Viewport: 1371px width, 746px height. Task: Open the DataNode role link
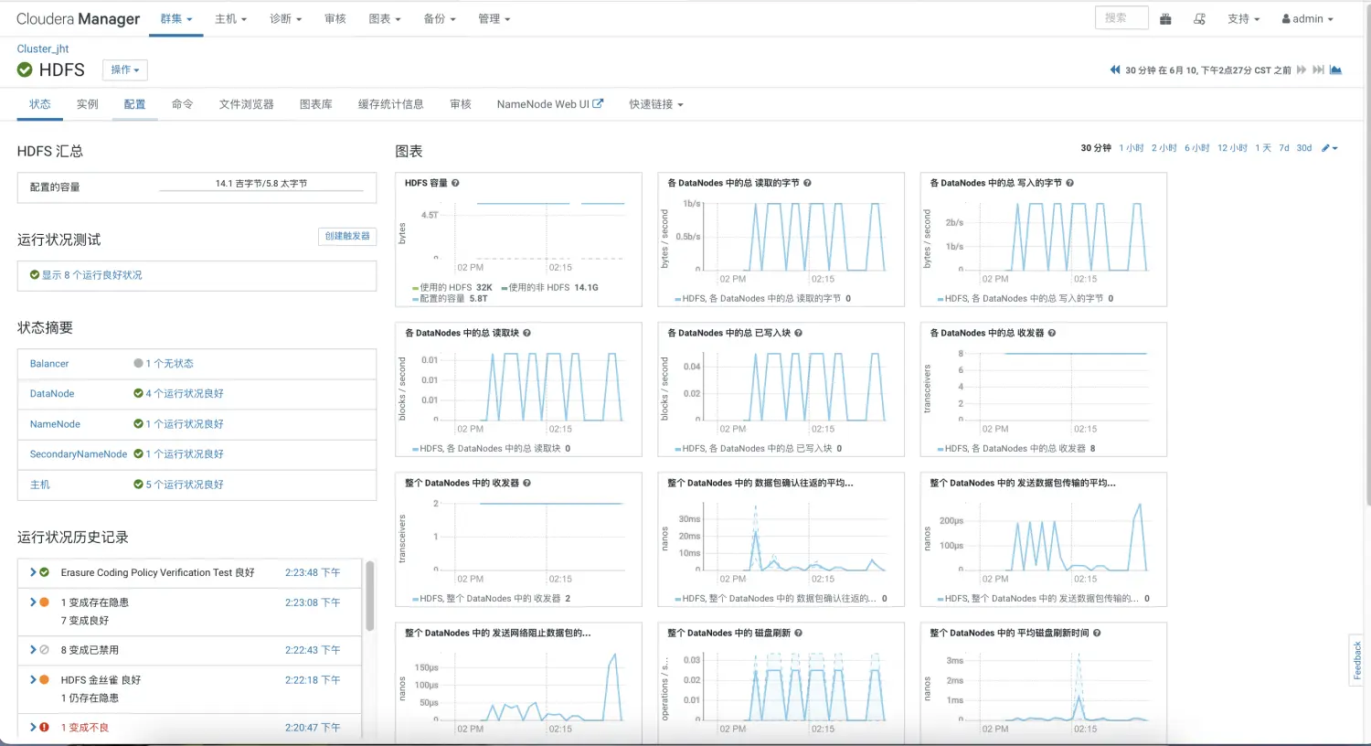click(x=52, y=393)
